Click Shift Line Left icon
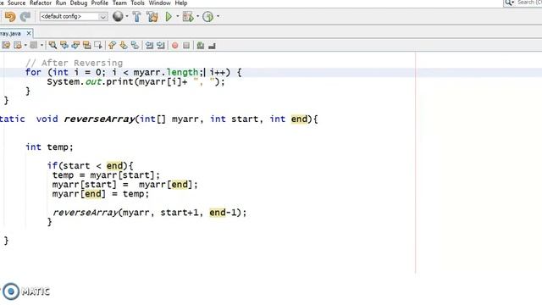This screenshot has width=542, height=305. pos(149,45)
